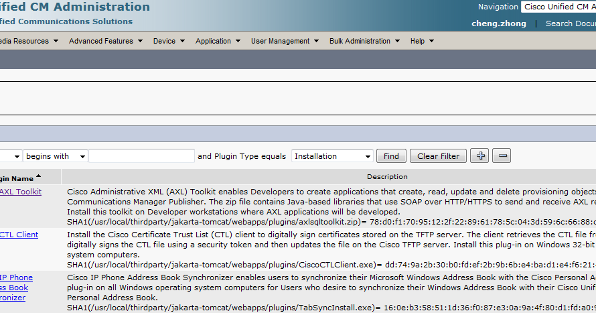Image resolution: width=596 pixels, height=313 pixels.
Task: Click the plus icon to add filter row
Action: pos(479,156)
